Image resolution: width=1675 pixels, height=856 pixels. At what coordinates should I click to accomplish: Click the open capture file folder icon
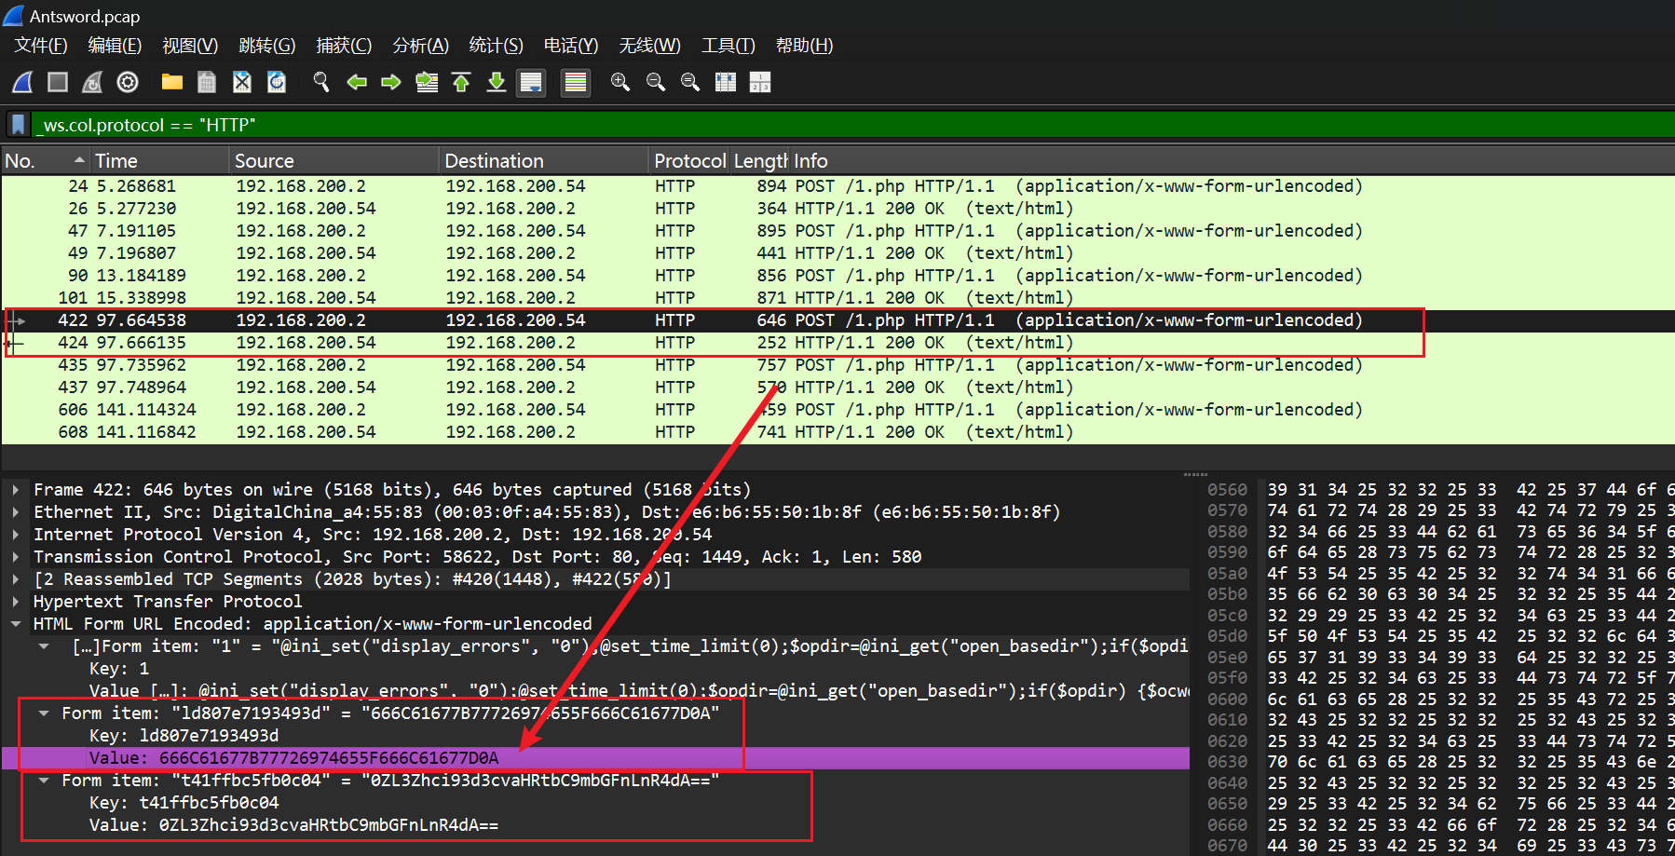point(171,82)
